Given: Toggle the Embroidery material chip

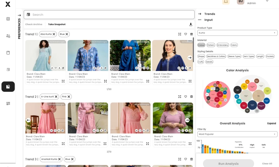Looking at the screenshot, I should (x=223, y=45).
